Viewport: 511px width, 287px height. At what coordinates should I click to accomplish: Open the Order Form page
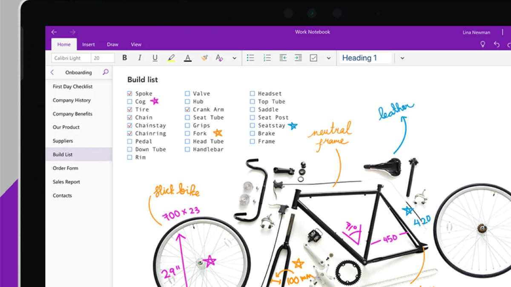click(x=65, y=168)
